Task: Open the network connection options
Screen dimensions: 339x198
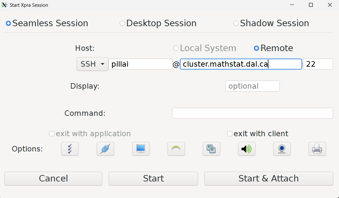Action: 105,149
